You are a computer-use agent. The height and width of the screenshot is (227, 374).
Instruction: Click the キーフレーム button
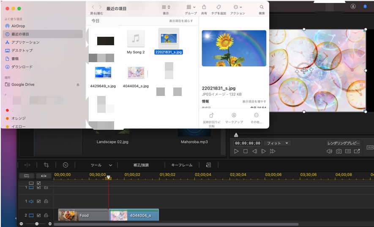pyautogui.click(x=182, y=165)
